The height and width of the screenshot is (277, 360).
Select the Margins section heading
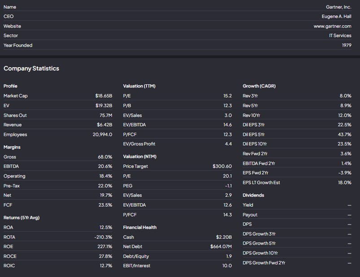(x=12, y=147)
